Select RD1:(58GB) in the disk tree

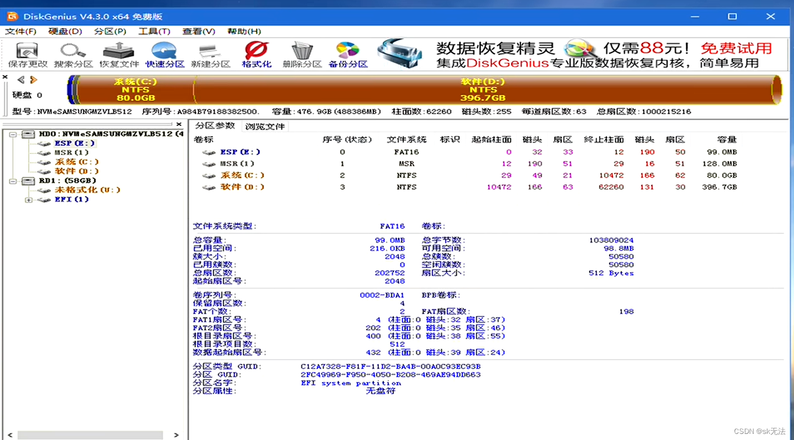pos(67,181)
